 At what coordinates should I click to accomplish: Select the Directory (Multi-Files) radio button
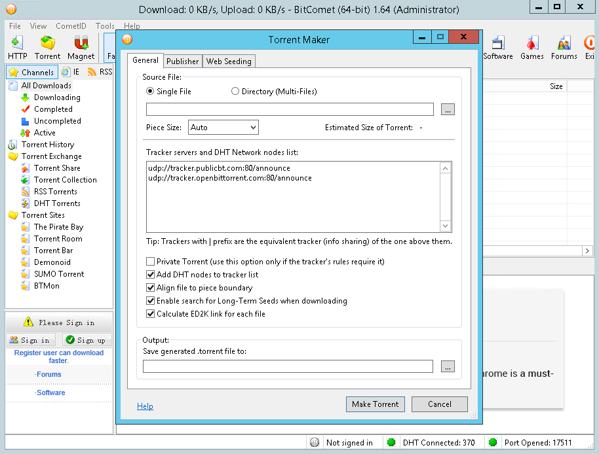(x=235, y=91)
